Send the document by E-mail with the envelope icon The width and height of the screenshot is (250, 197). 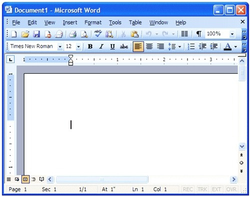pyautogui.click(x=59, y=34)
